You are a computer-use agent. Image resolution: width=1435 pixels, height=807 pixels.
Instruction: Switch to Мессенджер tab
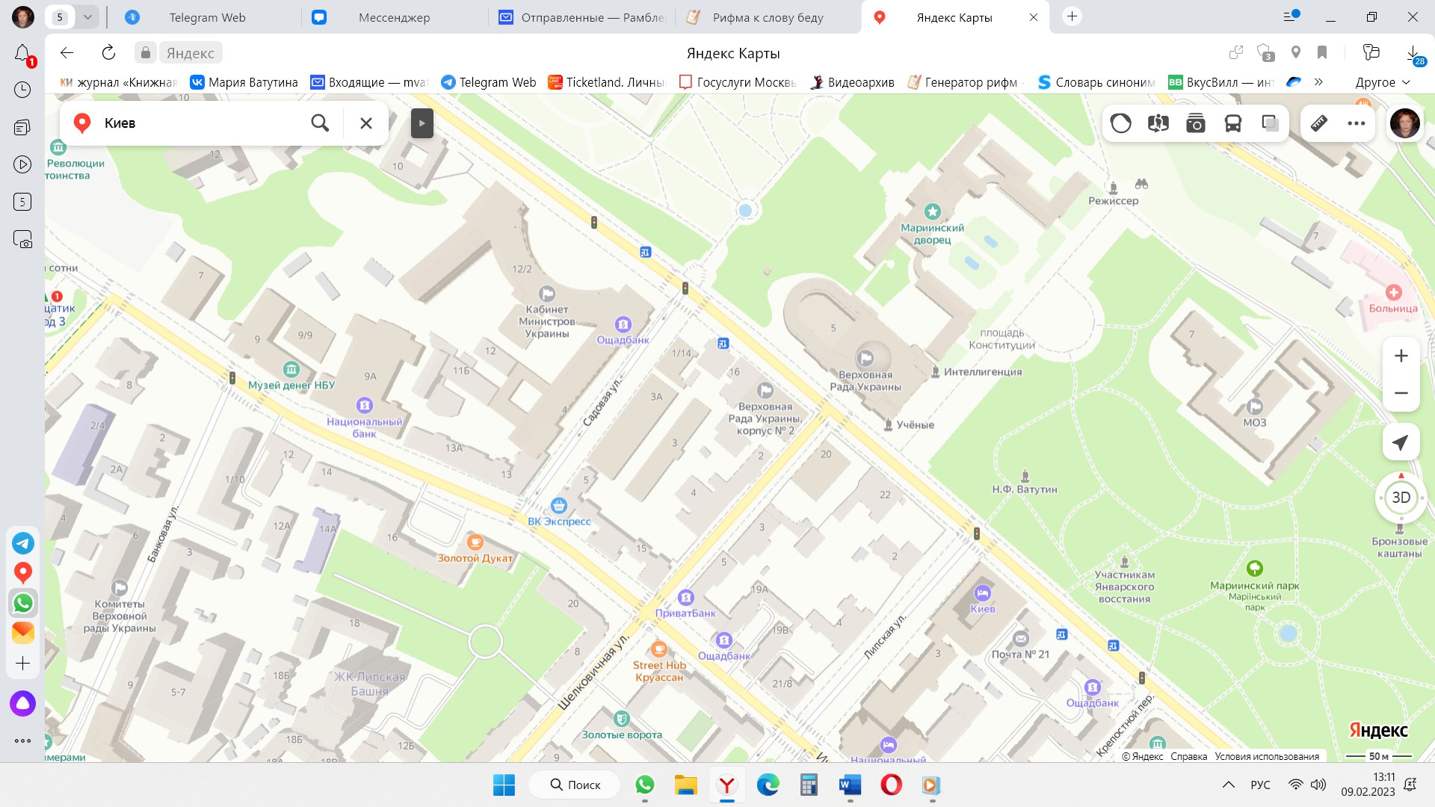click(x=394, y=17)
